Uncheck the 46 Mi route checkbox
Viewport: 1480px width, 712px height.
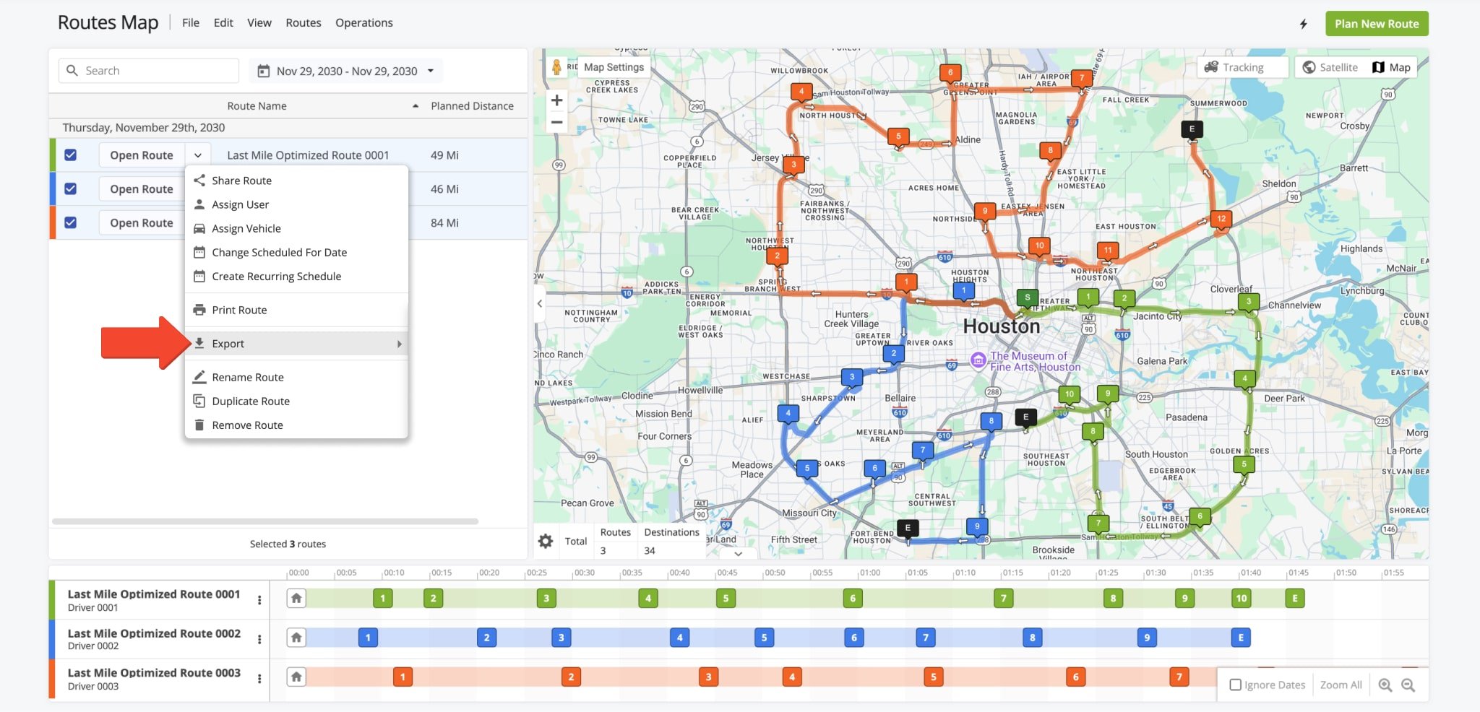point(70,188)
